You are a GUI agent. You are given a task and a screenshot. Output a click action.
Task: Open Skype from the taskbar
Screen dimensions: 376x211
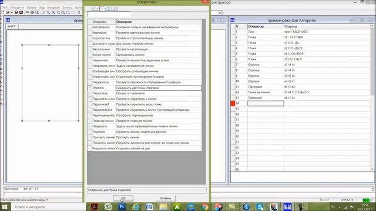[x=260, y=207]
